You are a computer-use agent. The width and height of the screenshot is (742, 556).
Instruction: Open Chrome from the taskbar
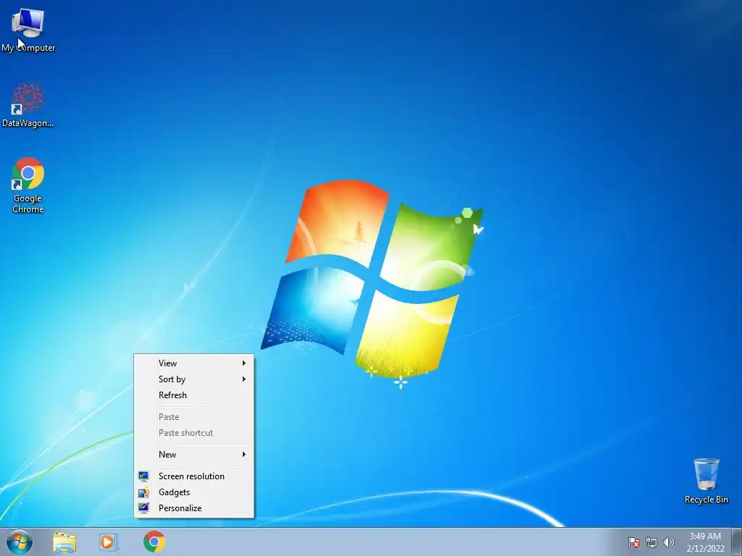tap(154, 542)
